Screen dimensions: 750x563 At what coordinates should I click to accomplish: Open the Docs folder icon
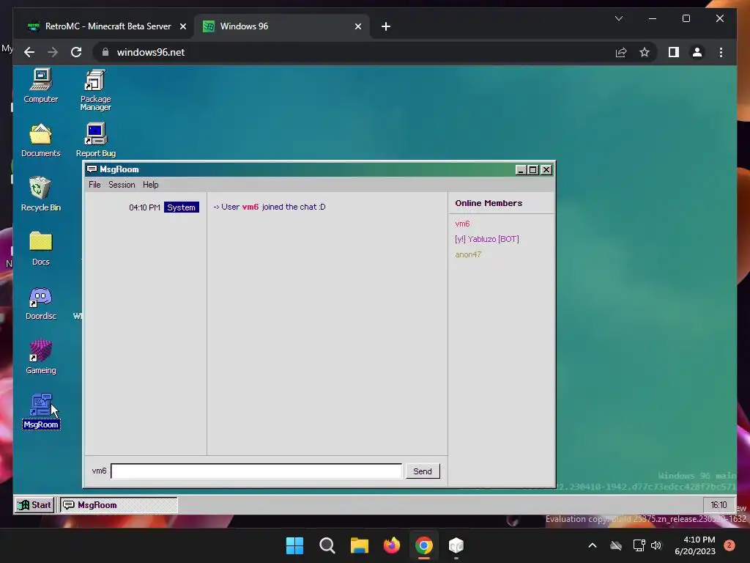(x=41, y=249)
